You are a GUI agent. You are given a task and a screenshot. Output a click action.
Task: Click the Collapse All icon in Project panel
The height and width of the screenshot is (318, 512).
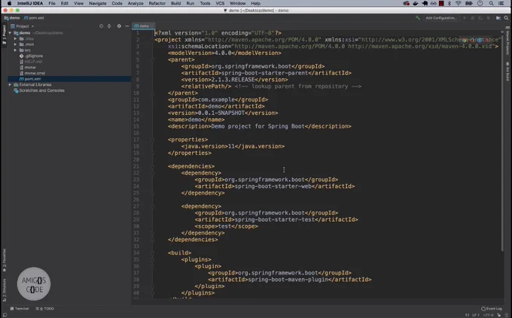(109, 26)
